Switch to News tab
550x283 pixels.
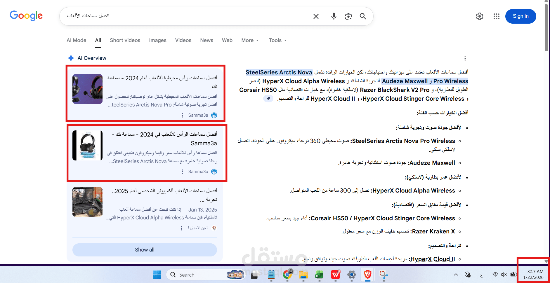[x=207, y=40]
